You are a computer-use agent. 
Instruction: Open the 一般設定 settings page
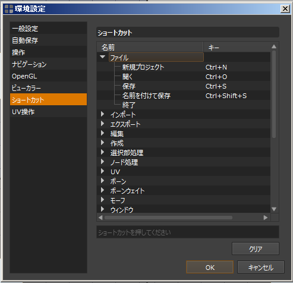click(48, 28)
